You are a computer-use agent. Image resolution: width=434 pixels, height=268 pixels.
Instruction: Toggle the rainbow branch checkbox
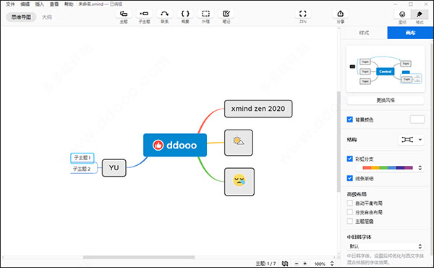(x=350, y=159)
